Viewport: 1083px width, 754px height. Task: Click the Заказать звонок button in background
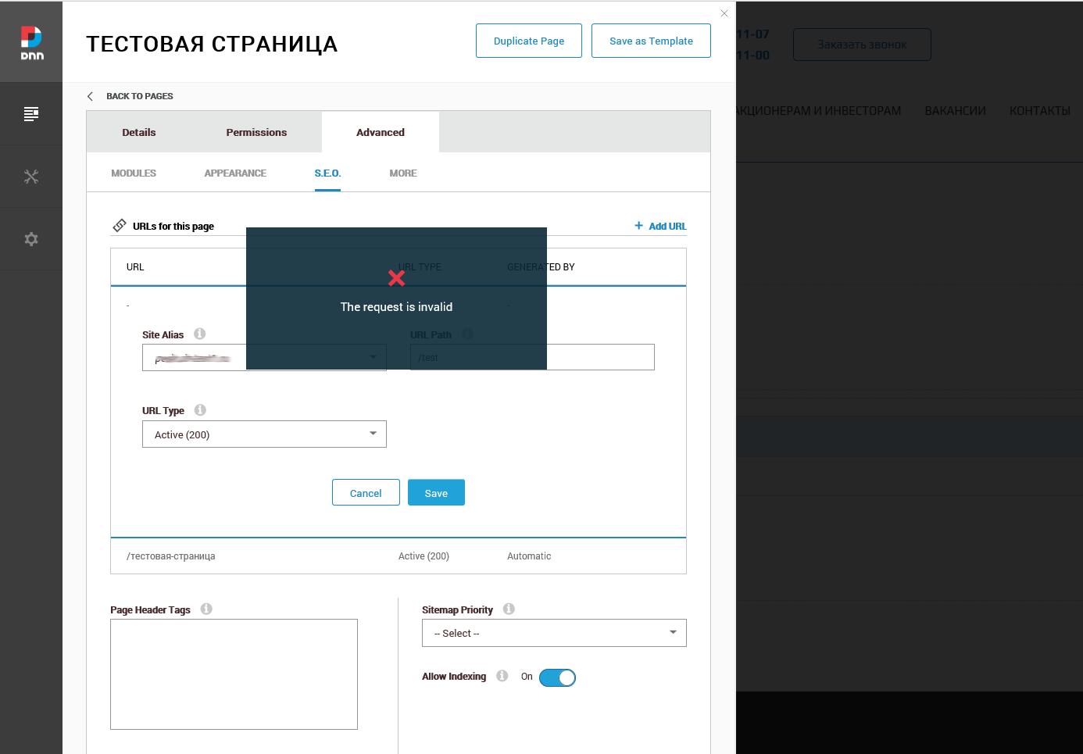click(x=862, y=45)
